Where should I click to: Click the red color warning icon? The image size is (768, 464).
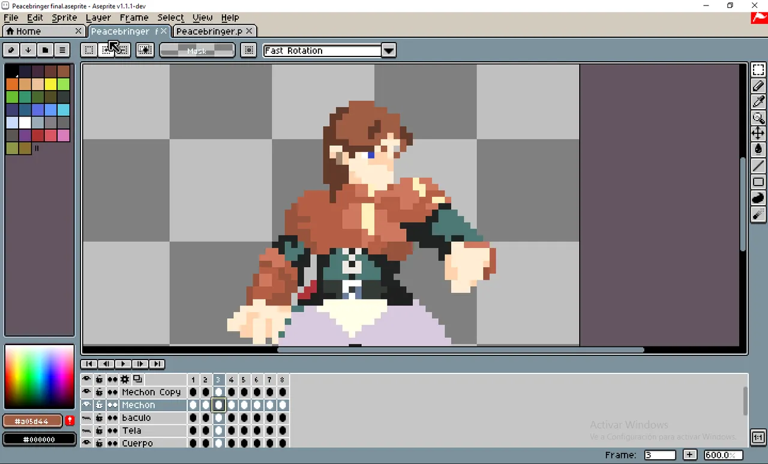70,421
